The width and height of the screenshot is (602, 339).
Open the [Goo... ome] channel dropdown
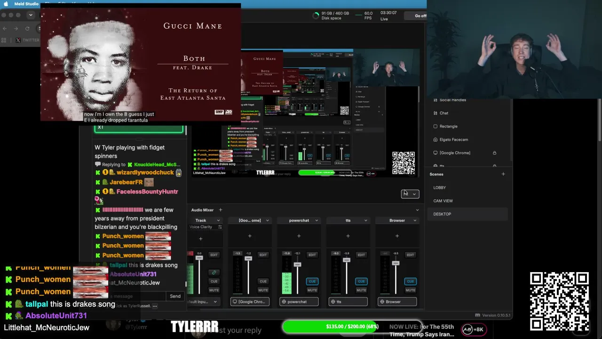[267, 220]
